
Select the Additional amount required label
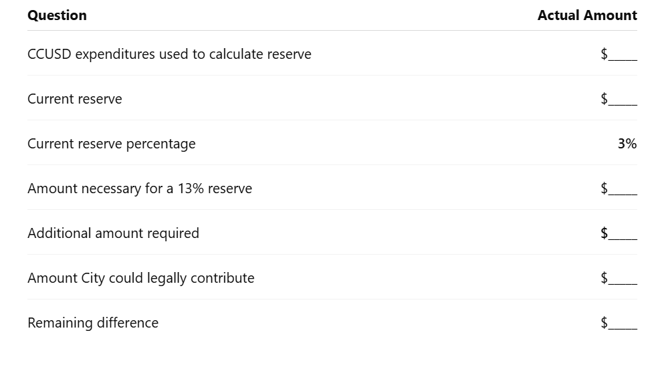(x=113, y=233)
